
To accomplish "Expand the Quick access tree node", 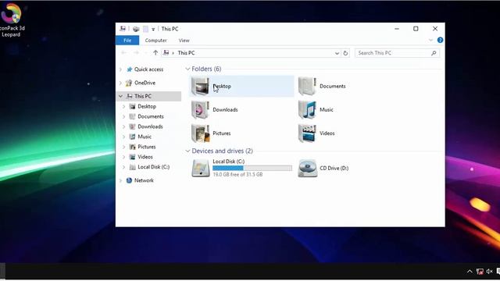I will tap(120, 69).
